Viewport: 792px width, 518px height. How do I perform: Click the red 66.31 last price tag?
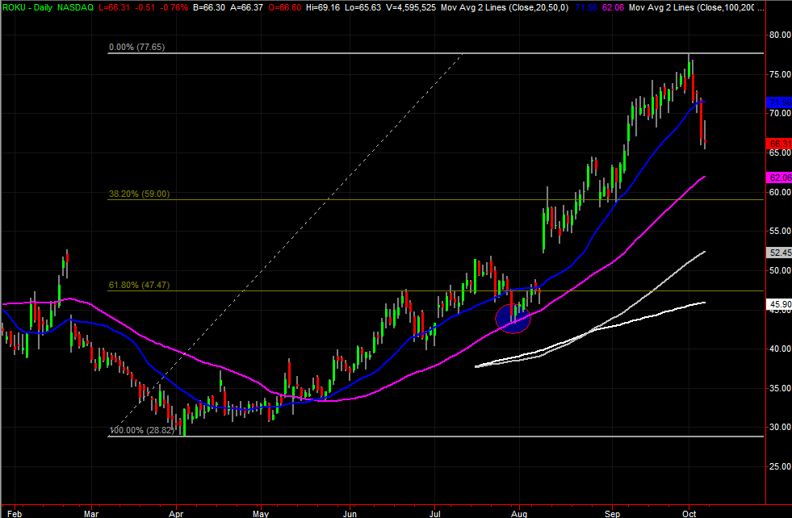coord(777,144)
